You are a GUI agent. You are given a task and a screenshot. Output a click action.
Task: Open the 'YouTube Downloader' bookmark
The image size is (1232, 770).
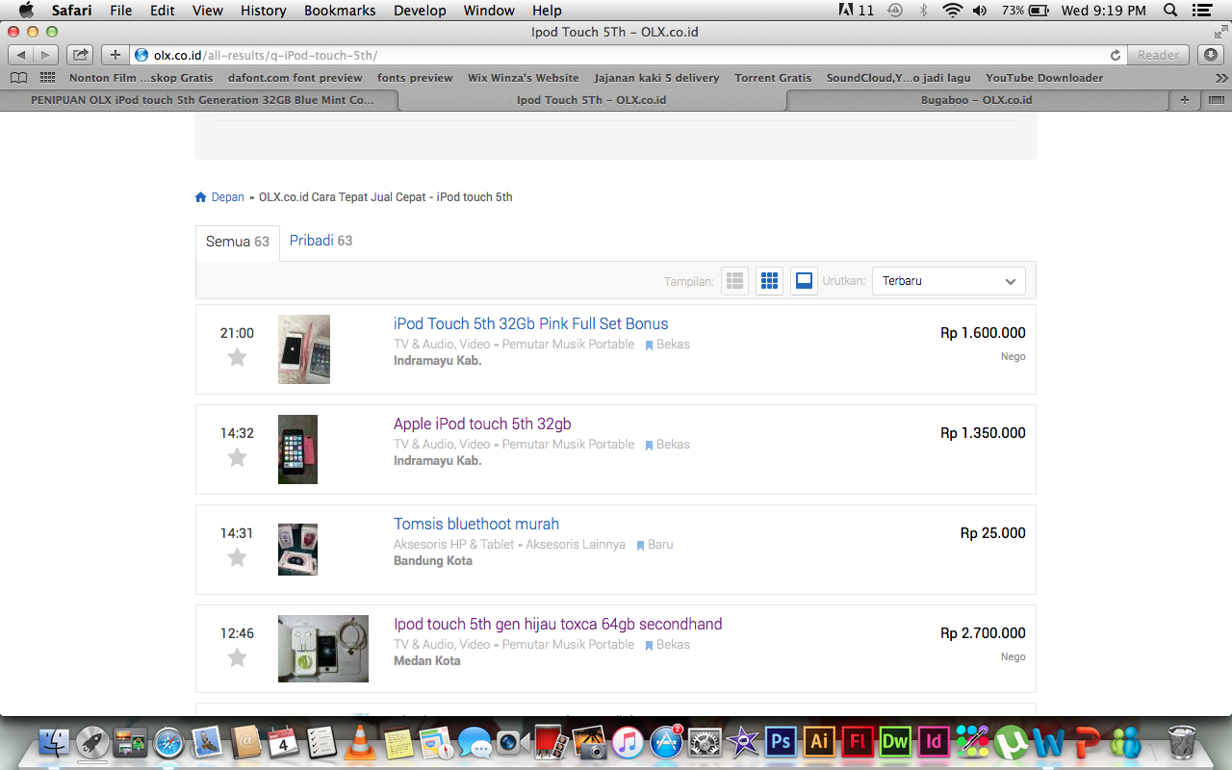click(x=1044, y=78)
